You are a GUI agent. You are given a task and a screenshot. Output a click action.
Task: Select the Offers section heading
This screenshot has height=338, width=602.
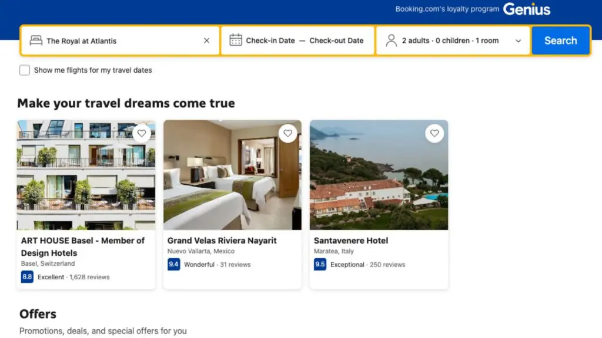[37, 314]
